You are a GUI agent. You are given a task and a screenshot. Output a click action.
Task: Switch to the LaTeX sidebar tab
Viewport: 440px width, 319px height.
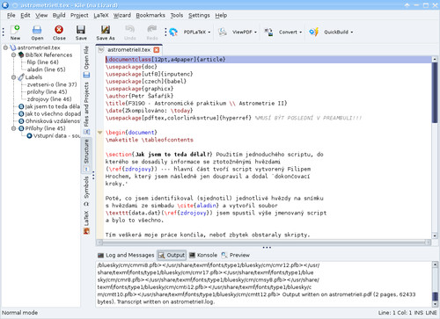86,222
